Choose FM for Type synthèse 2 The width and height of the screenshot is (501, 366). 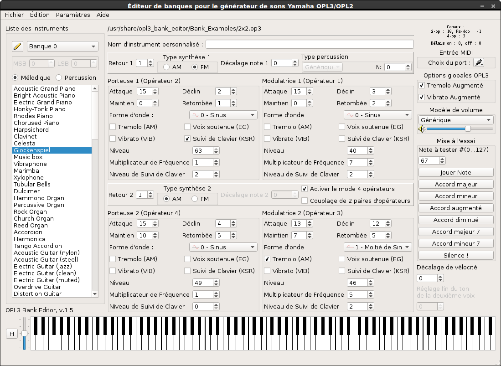(195, 199)
